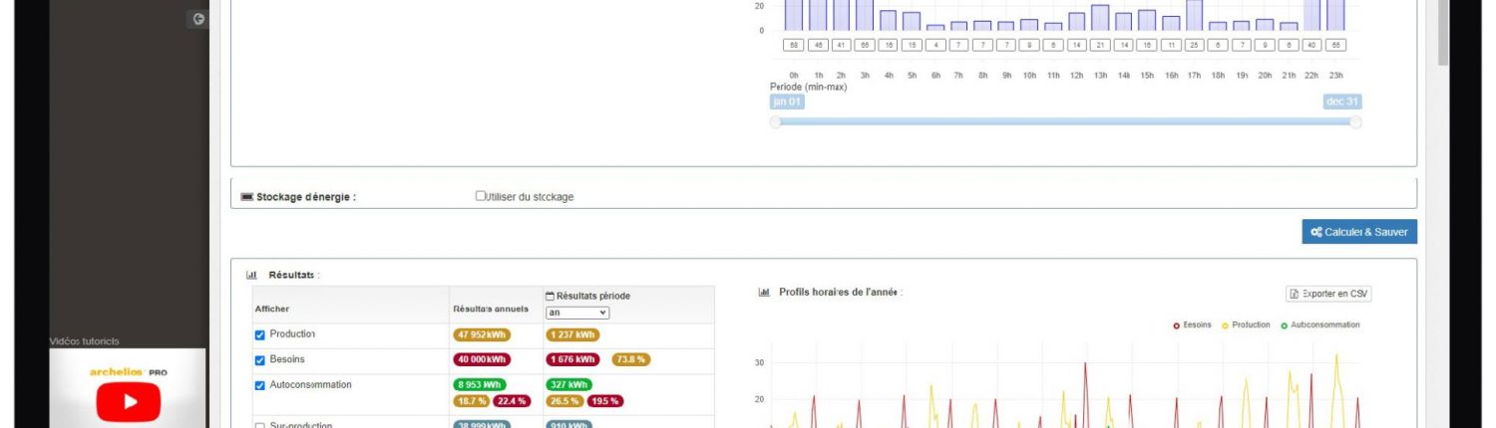Click the dec 31 period end label

(1342, 102)
